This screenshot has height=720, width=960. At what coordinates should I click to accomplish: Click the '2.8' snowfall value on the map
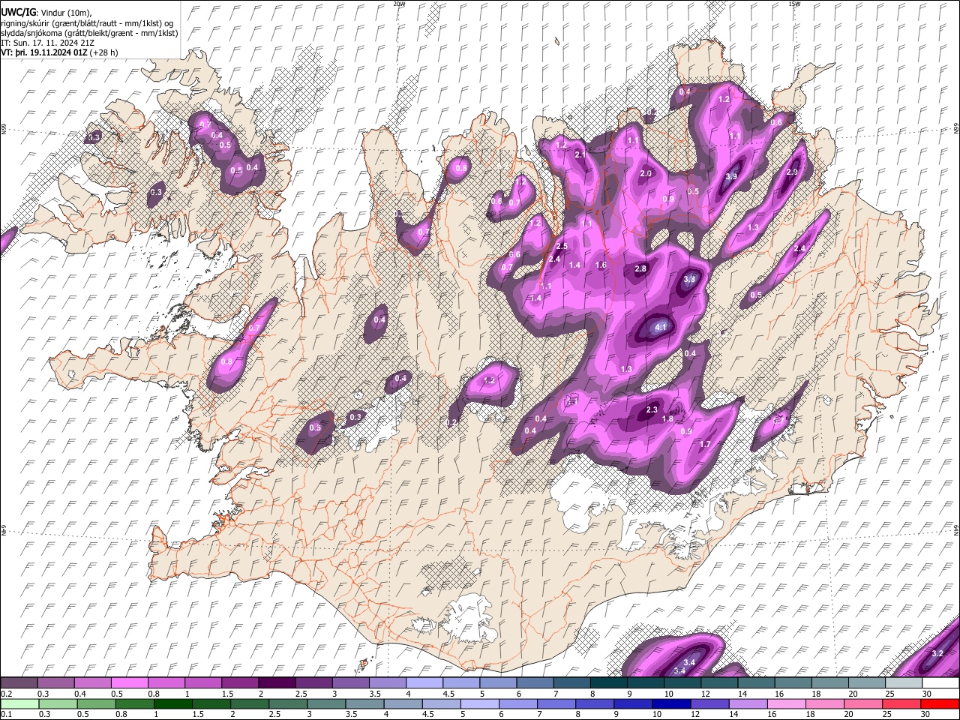(x=640, y=268)
